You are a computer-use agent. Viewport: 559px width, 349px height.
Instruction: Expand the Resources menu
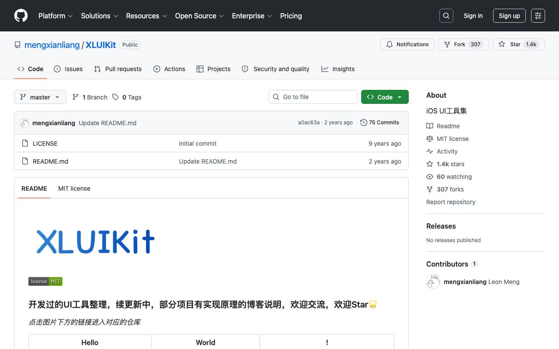point(147,16)
